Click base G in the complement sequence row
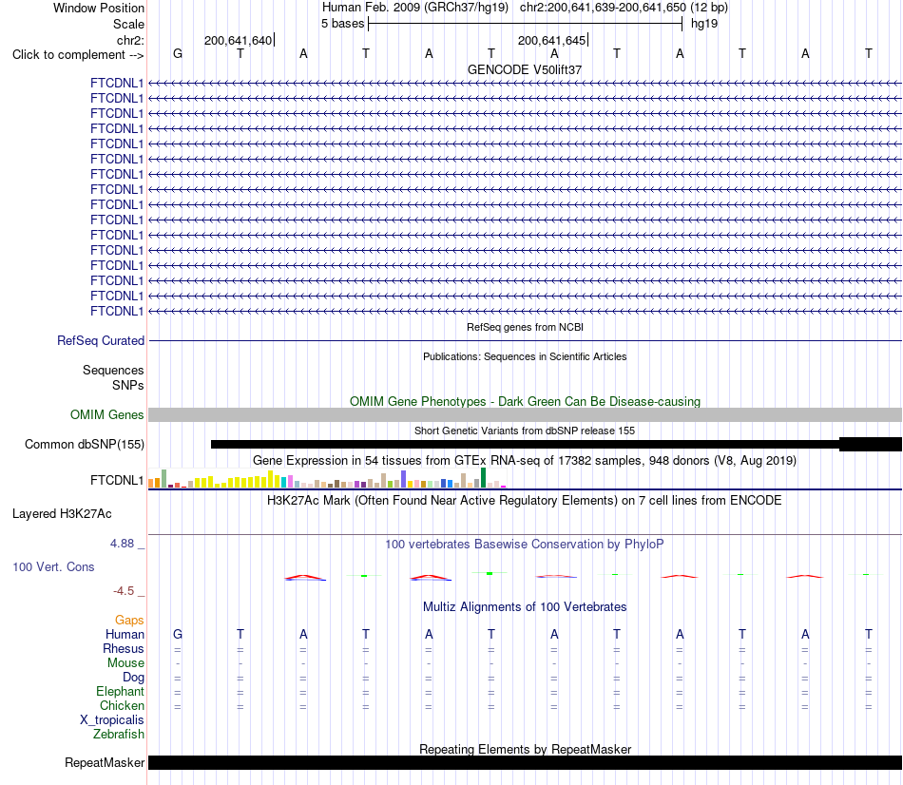The image size is (903, 785). point(178,53)
